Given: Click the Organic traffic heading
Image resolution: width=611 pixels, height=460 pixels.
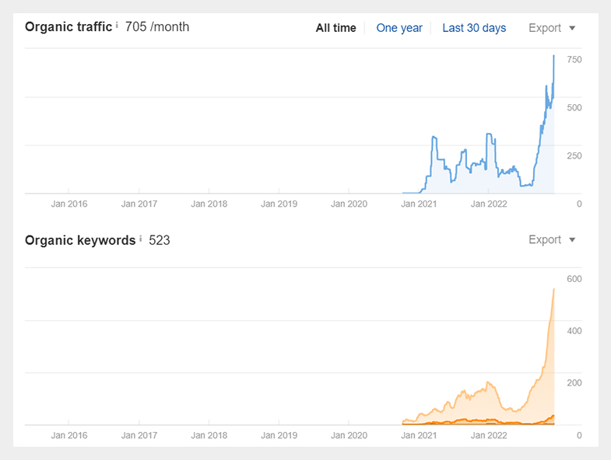Looking at the screenshot, I should [68, 27].
